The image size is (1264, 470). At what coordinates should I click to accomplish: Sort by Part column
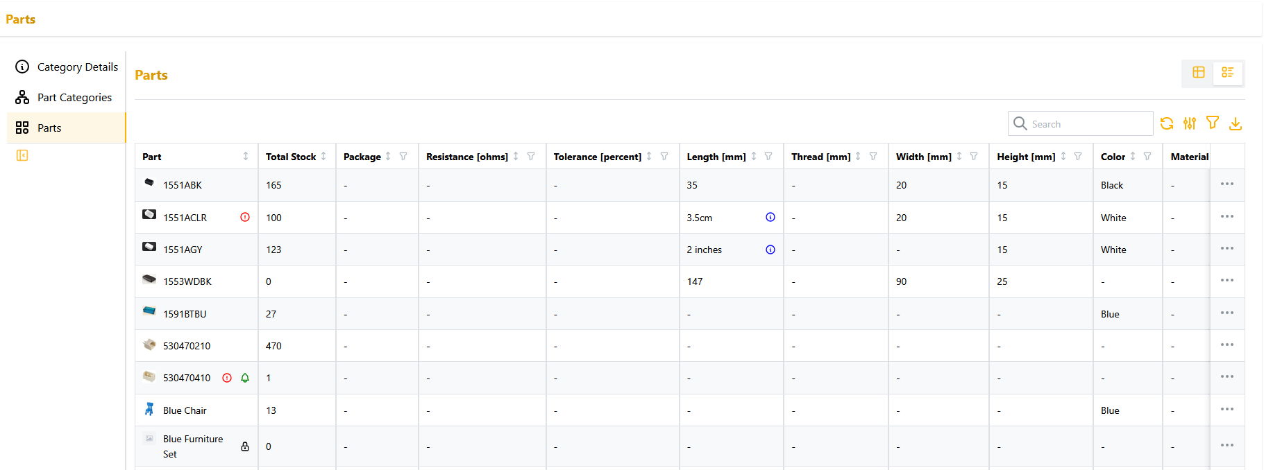click(x=246, y=156)
